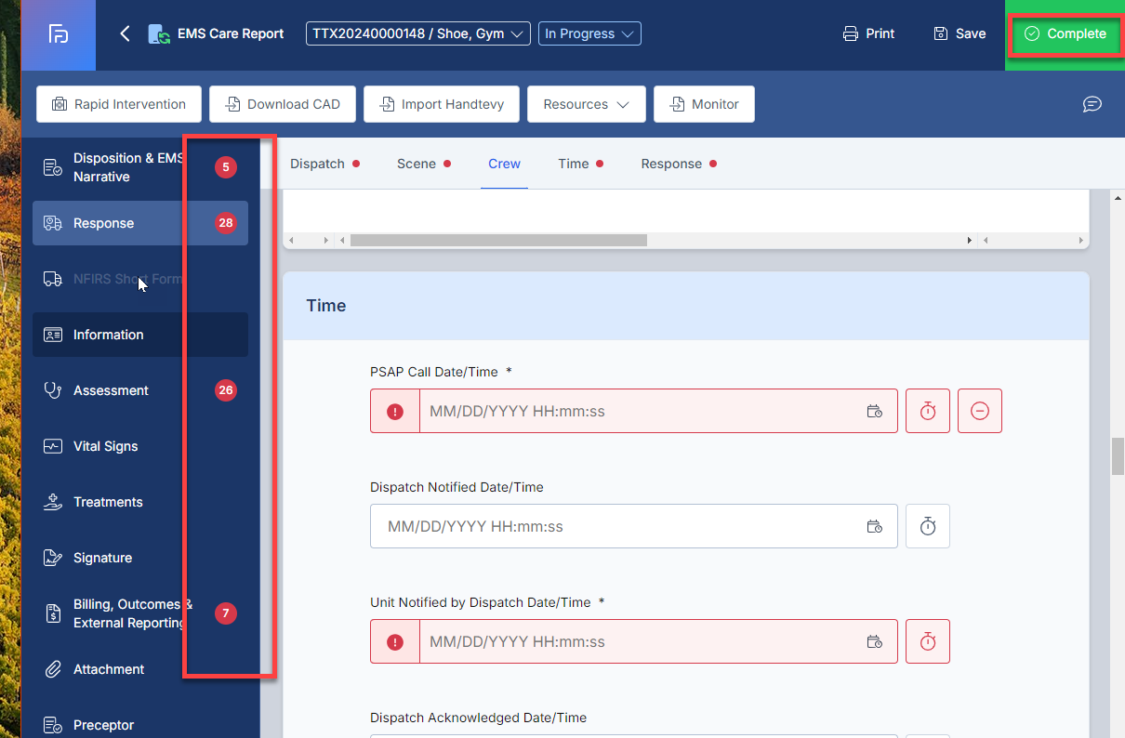The height and width of the screenshot is (738, 1125).
Task: Open Billing, Outcomes & External Reporting
Action: click(x=139, y=613)
